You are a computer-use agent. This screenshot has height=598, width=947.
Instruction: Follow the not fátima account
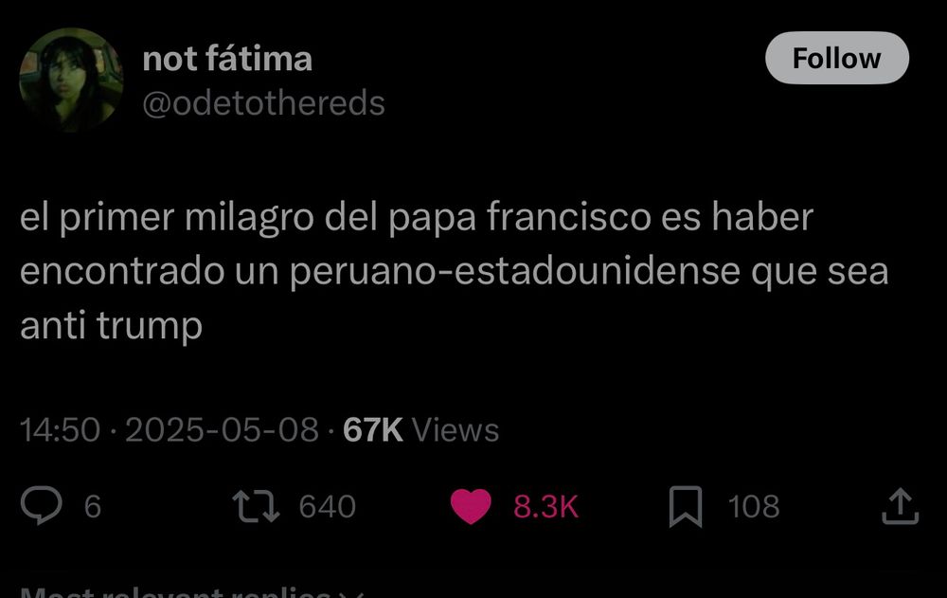(836, 58)
